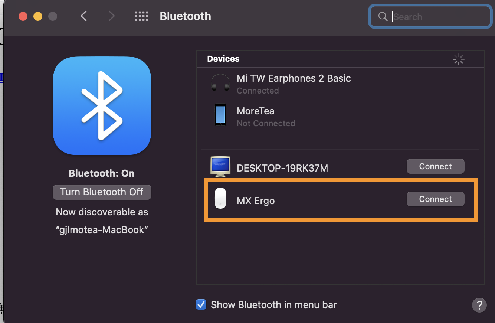Click the Bluetooth: On status label
Viewport: 495px width, 323px height.
tap(102, 173)
